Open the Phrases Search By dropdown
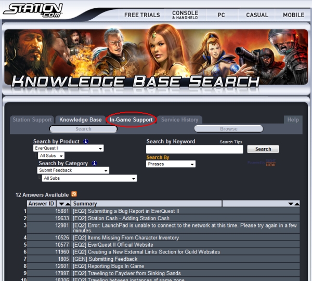This screenshot has width=312, height=281. (171, 164)
